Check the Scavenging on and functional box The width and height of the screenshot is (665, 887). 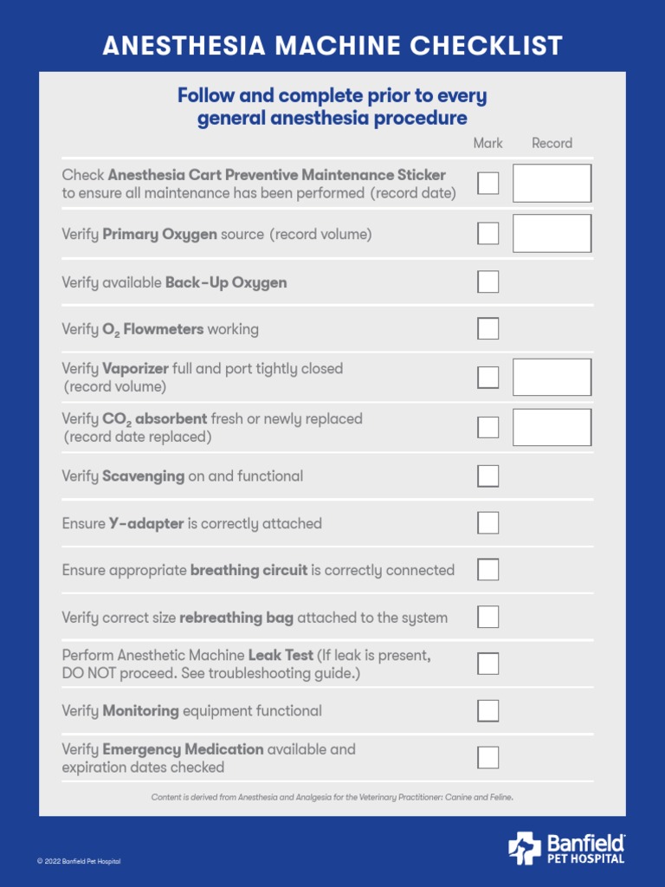point(488,476)
